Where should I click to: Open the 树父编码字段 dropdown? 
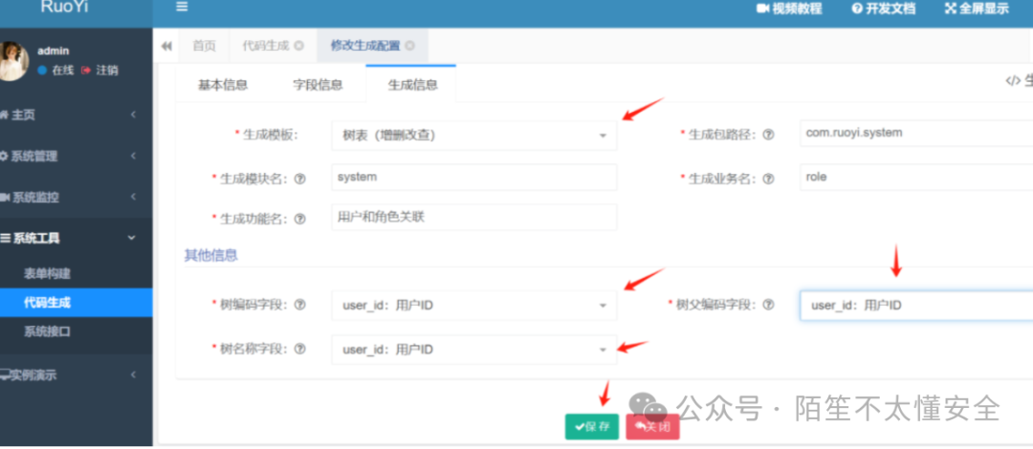(x=916, y=306)
